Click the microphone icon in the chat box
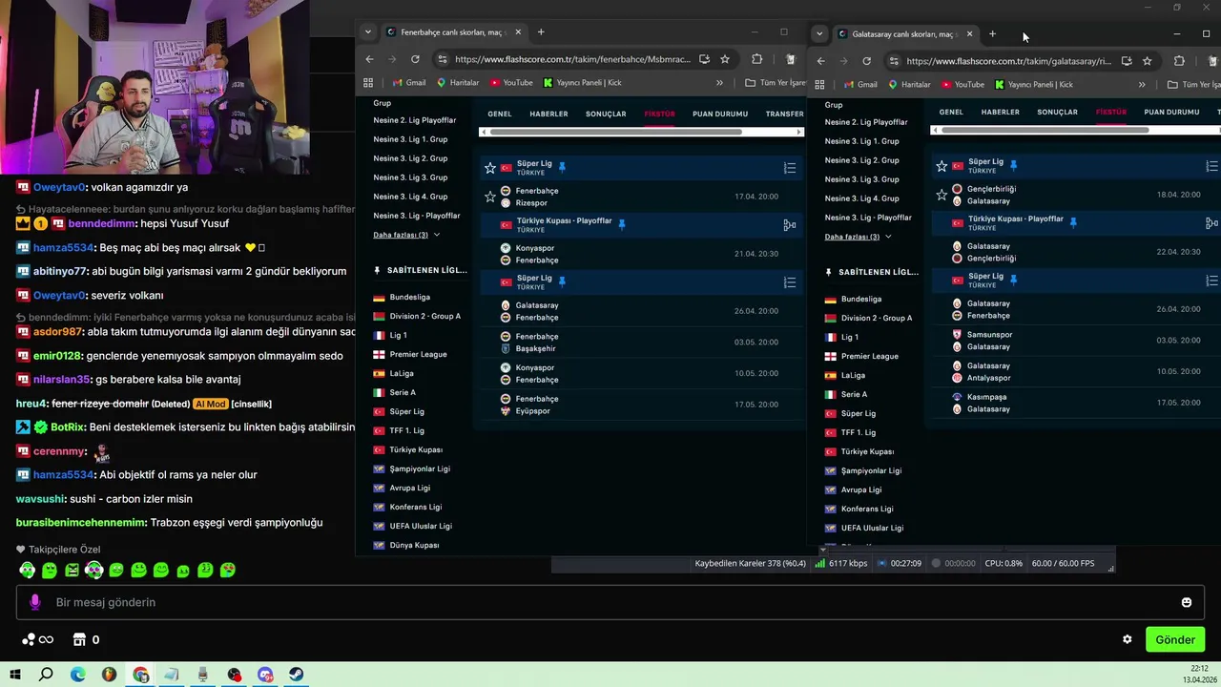This screenshot has height=687, width=1221. point(35,602)
